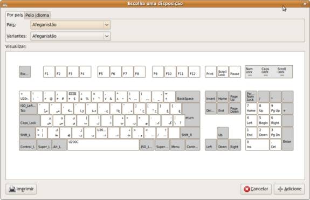Click the Scroll Lock indicator light
The height and width of the screenshot is (200, 310).
282,75
